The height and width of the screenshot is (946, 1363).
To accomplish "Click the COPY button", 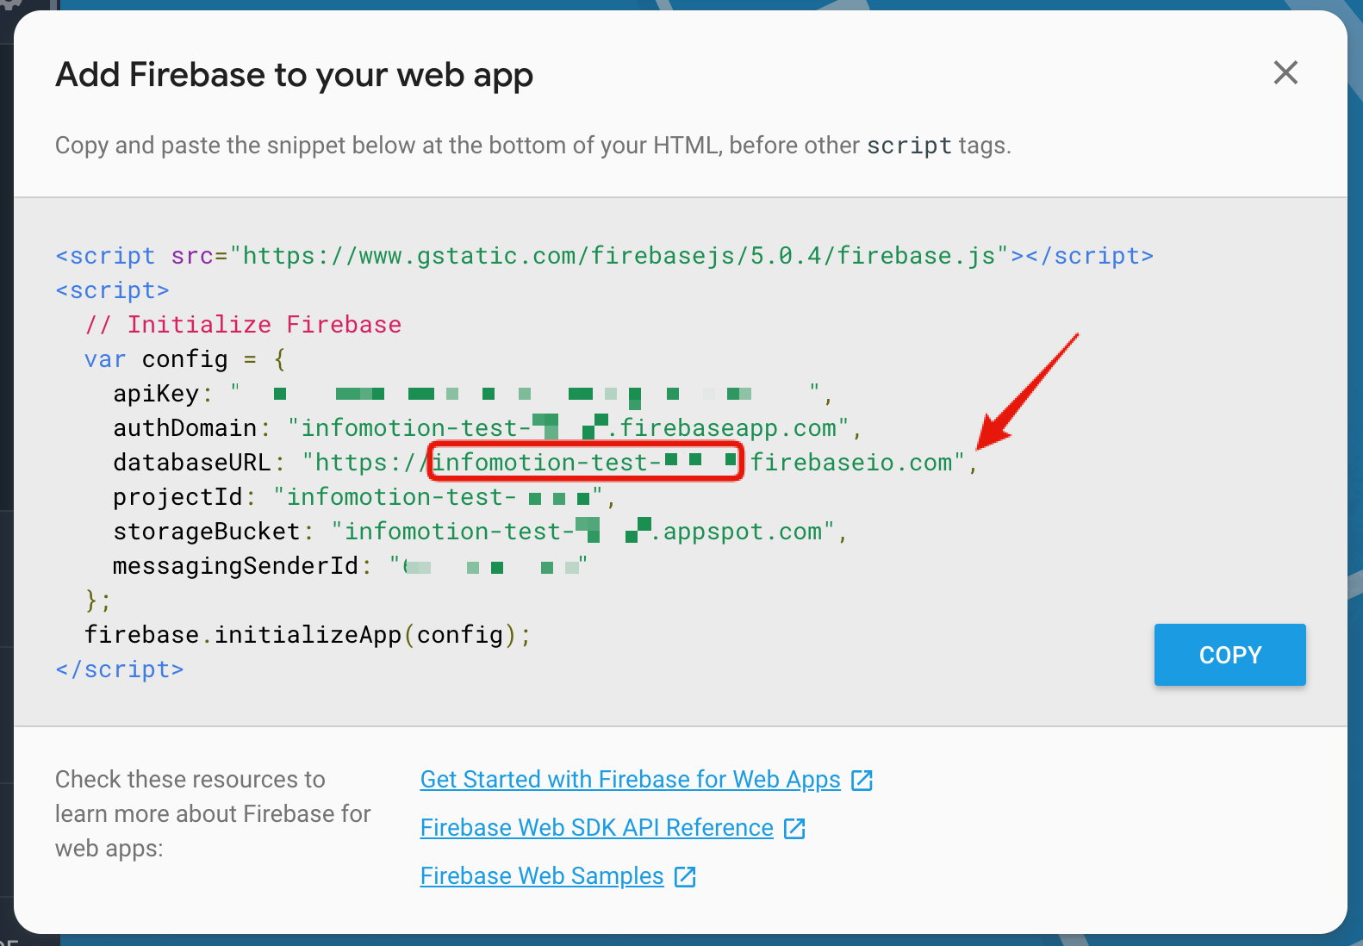I will pos(1229,655).
